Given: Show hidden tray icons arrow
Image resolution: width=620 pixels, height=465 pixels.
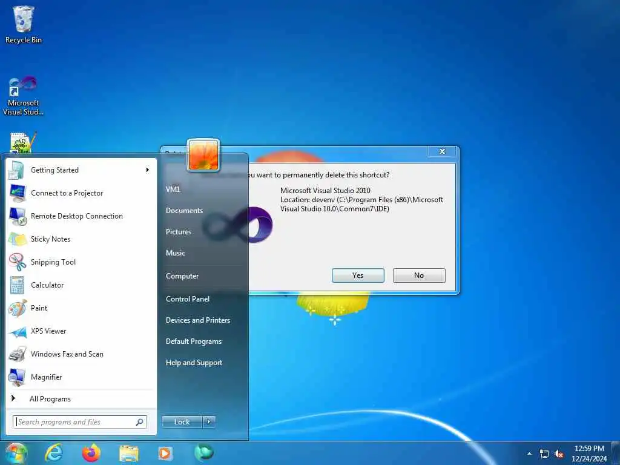Looking at the screenshot, I should 529,454.
